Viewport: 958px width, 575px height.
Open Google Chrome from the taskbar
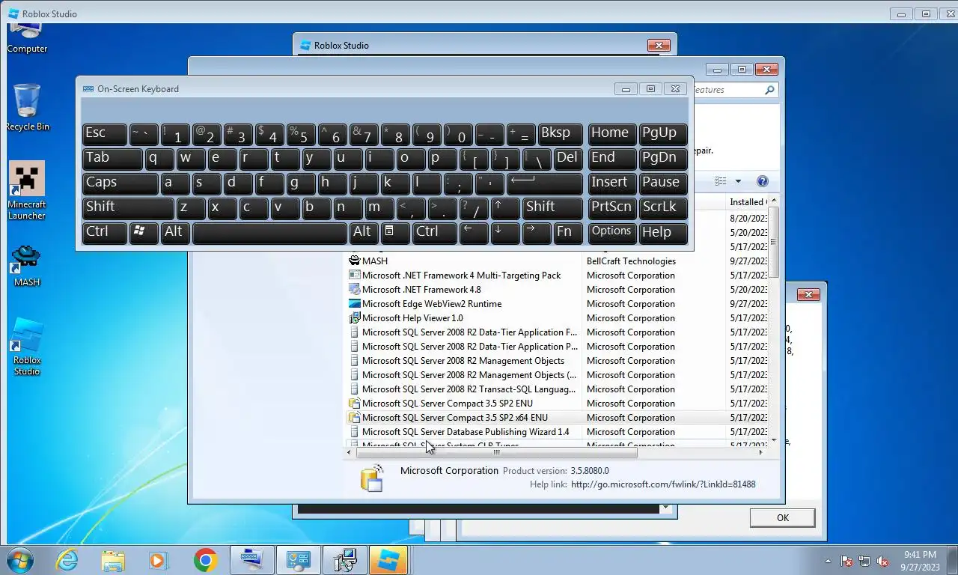tap(205, 560)
